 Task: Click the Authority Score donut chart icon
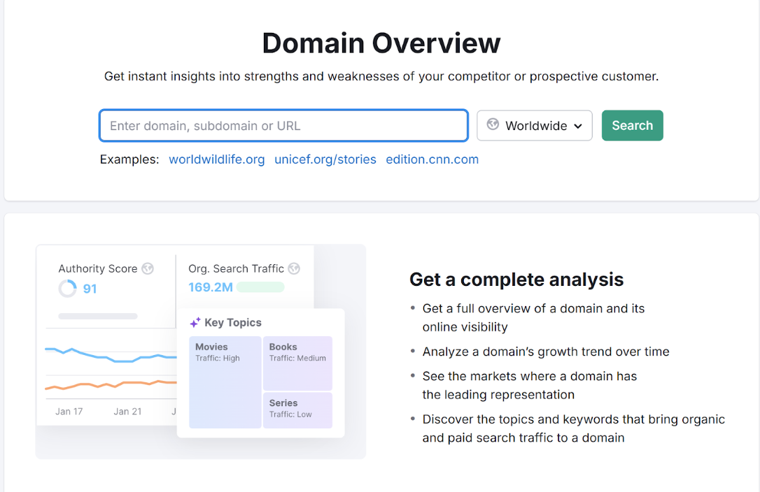coord(67,289)
